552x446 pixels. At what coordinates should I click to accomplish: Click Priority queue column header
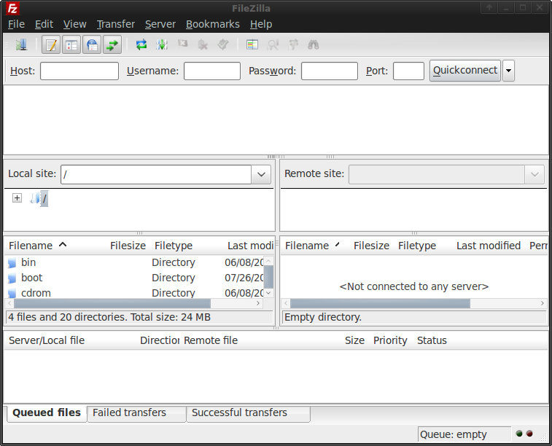pyautogui.click(x=390, y=340)
